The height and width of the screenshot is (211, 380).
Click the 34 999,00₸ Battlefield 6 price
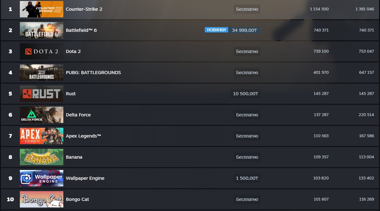coord(244,30)
